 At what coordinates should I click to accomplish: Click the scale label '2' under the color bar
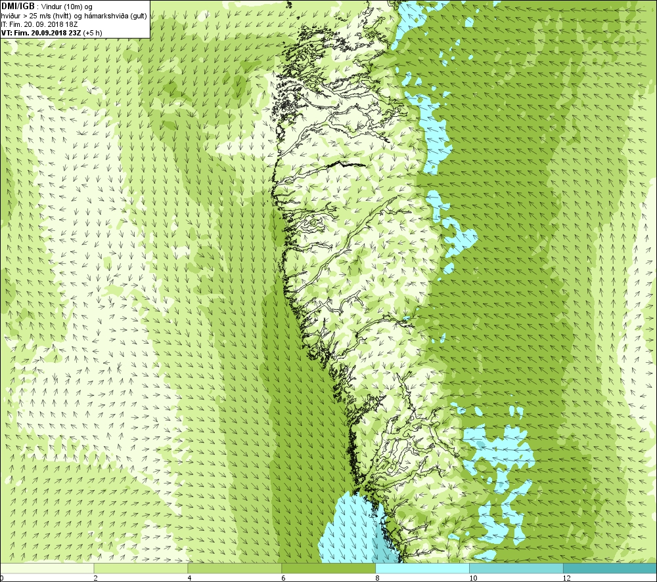coord(95,578)
